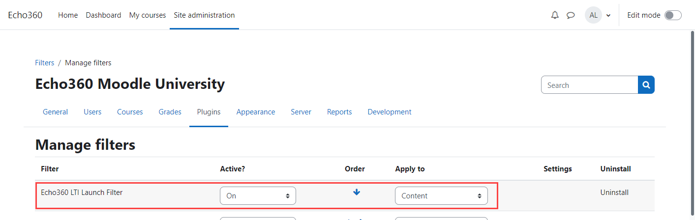Open the Active? dropdown set to On

[258, 195]
